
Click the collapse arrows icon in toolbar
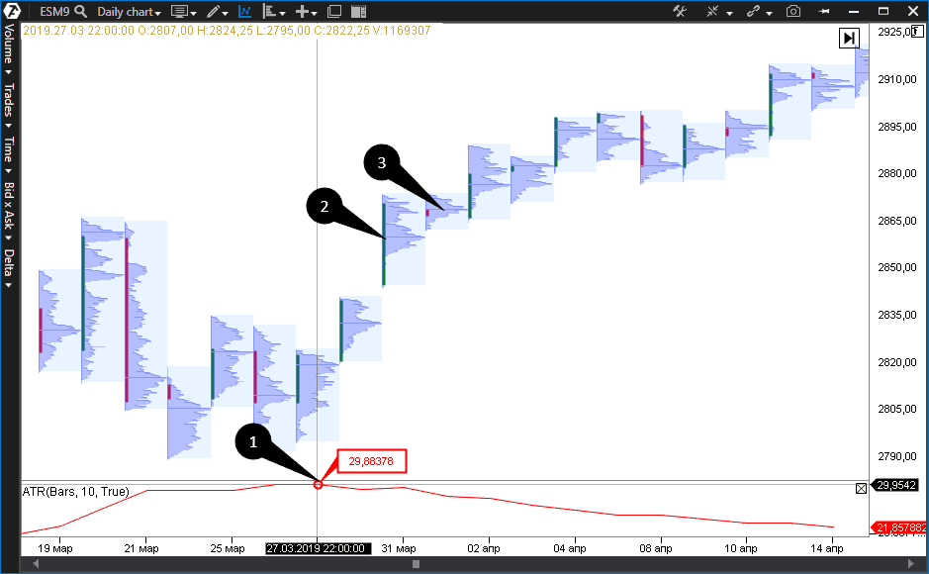714,12
